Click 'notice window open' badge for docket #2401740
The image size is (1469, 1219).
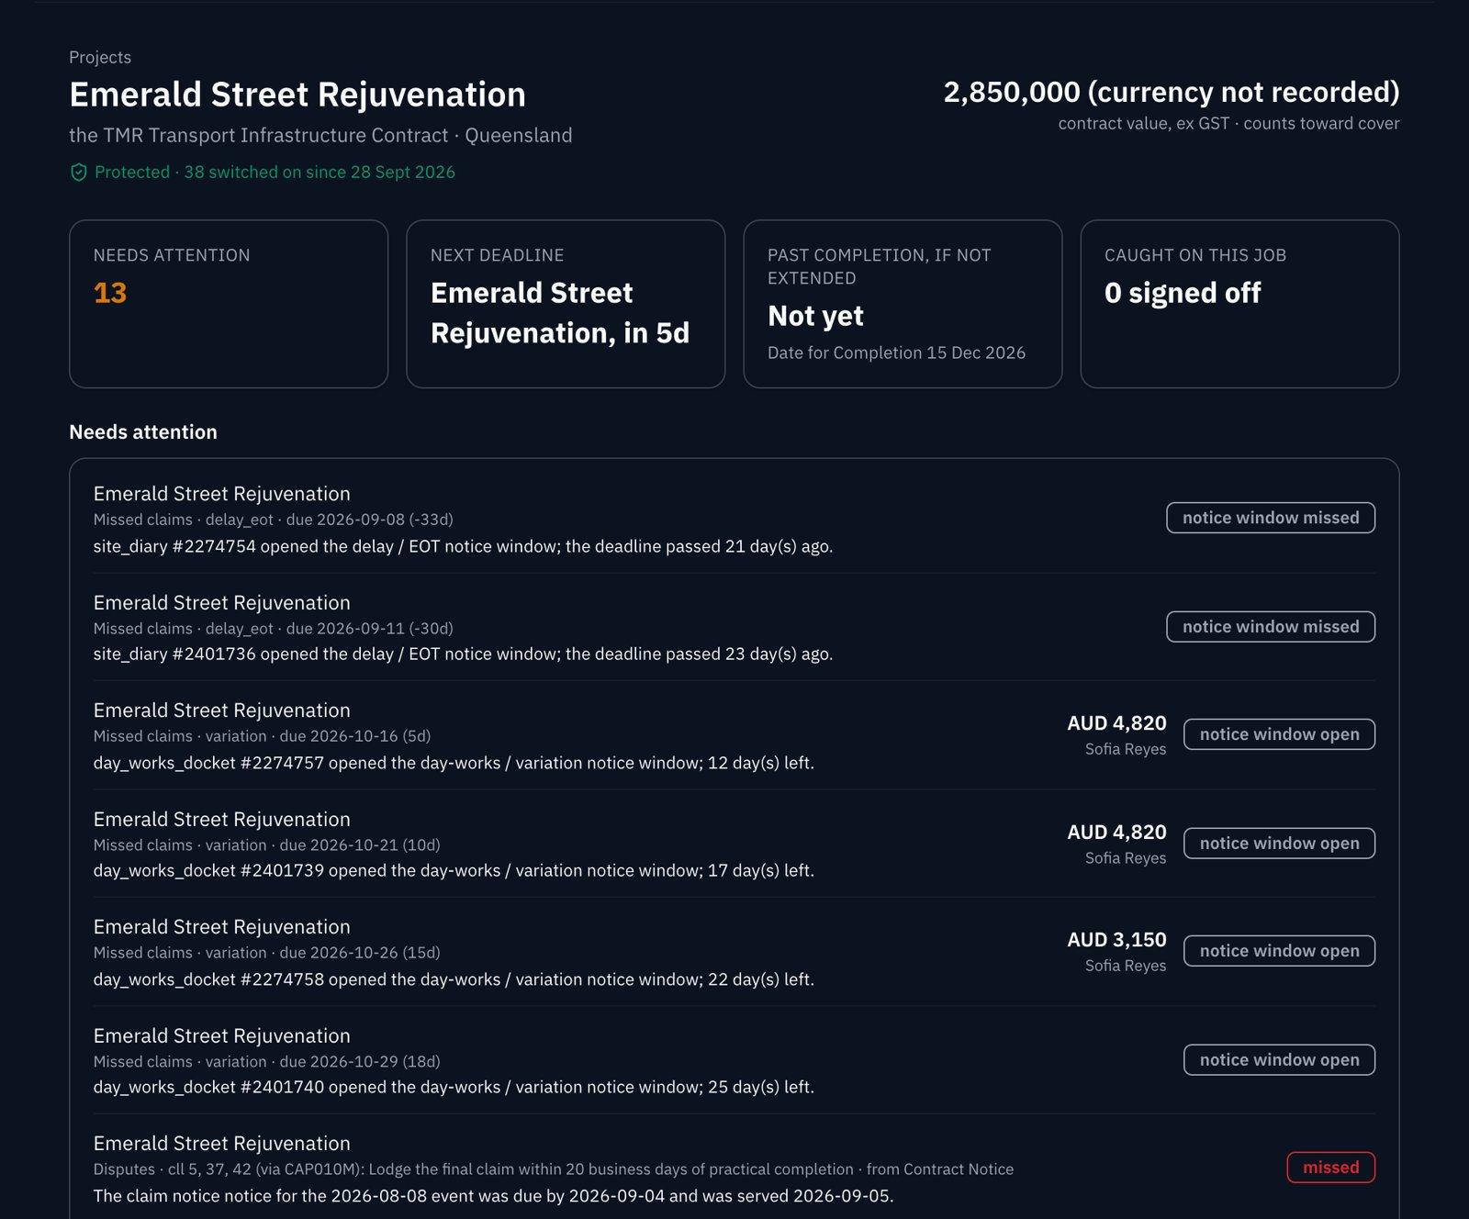1279,1060
